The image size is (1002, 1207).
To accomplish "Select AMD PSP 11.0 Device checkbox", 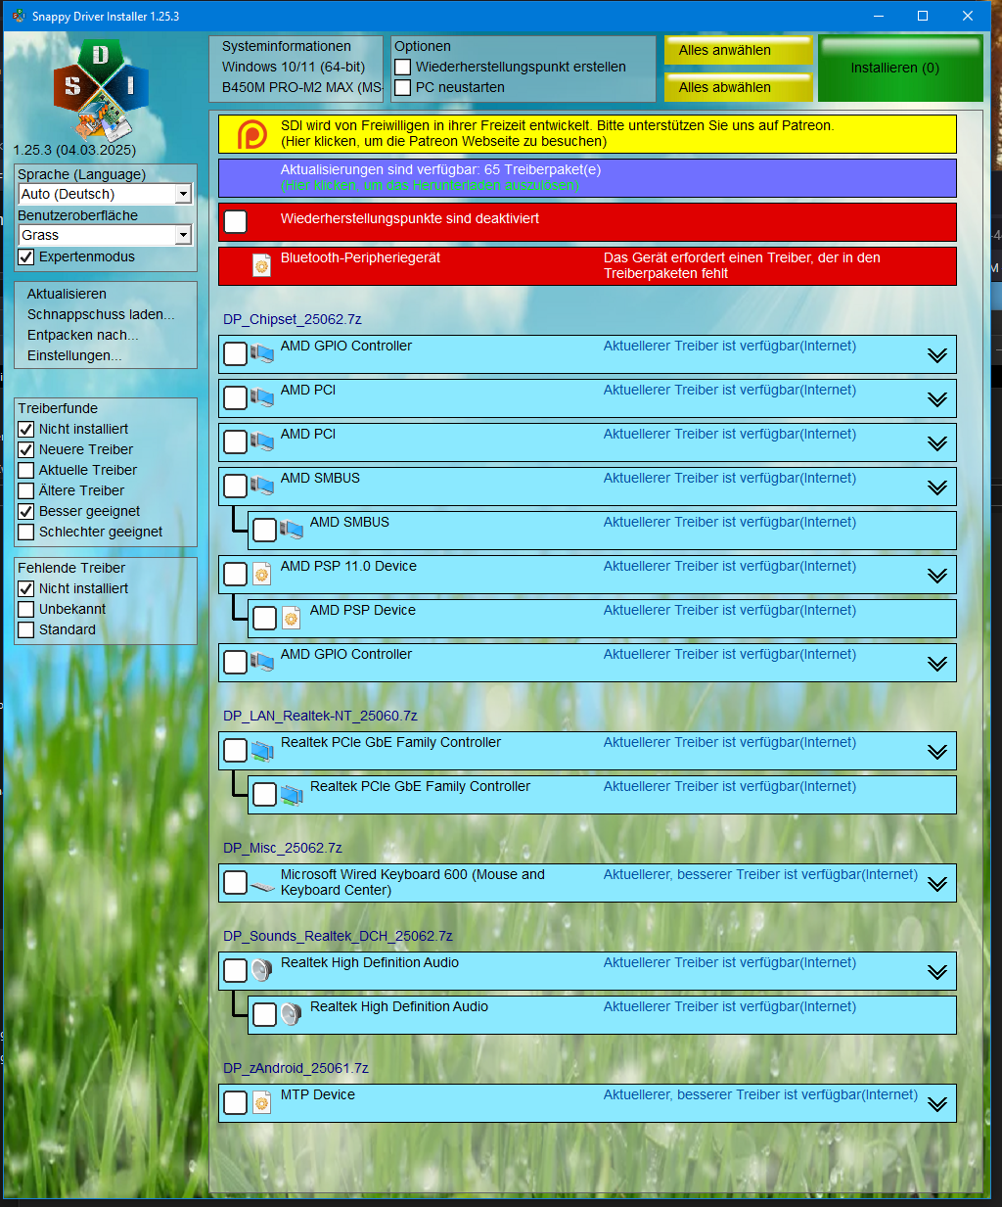I will [x=235, y=574].
